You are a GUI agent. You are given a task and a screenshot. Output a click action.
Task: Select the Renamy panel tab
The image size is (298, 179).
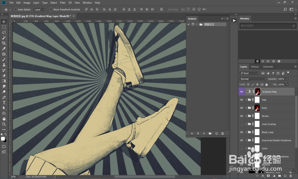244,19
